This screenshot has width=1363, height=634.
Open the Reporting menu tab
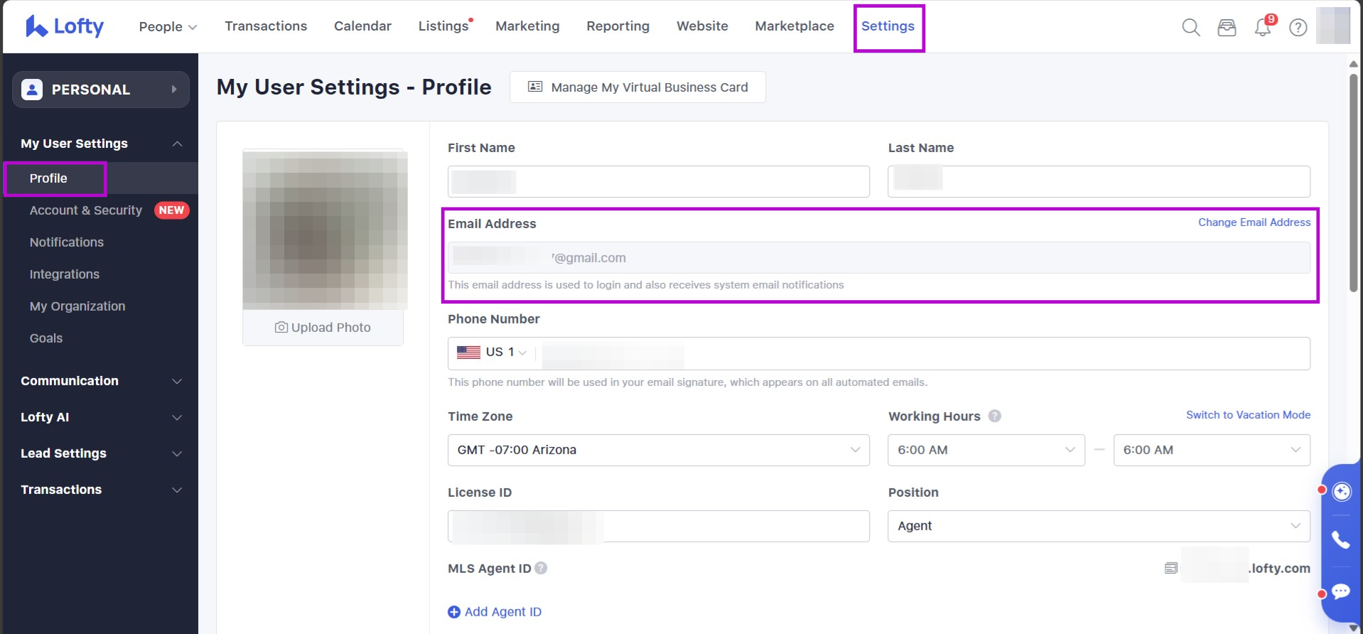click(x=618, y=26)
